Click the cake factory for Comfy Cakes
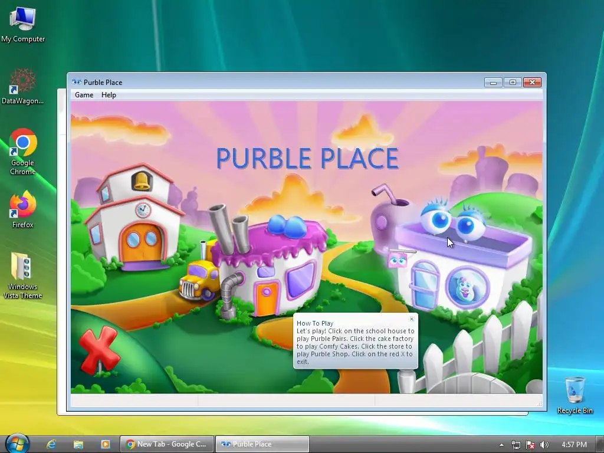The image size is (604, 453). click(x=271, y=265)
